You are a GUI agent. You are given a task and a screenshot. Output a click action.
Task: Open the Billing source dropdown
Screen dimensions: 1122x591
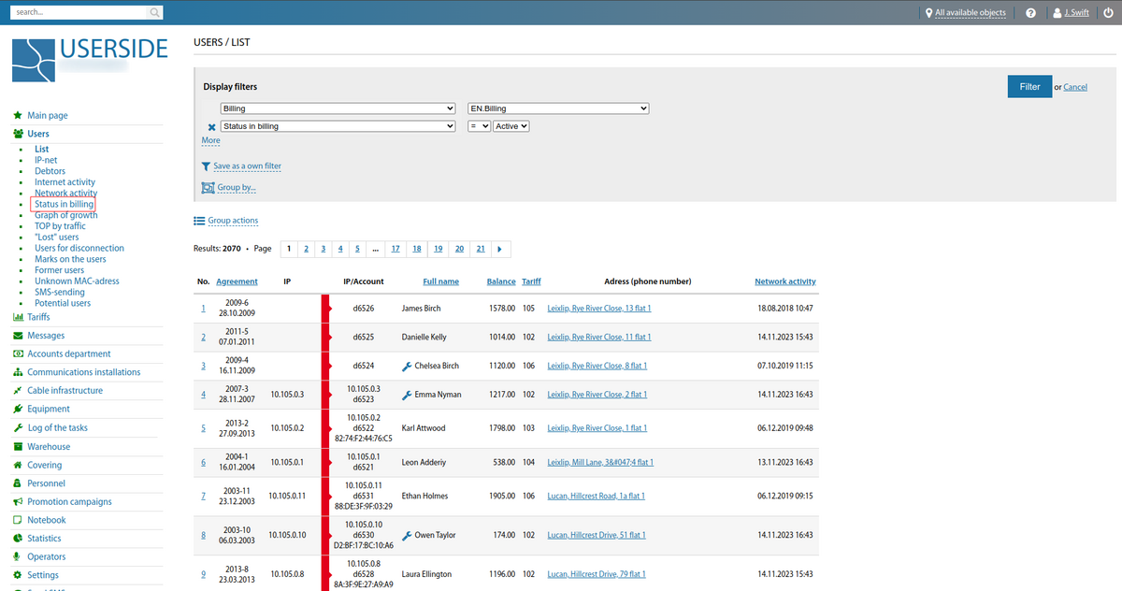point(337,108)
